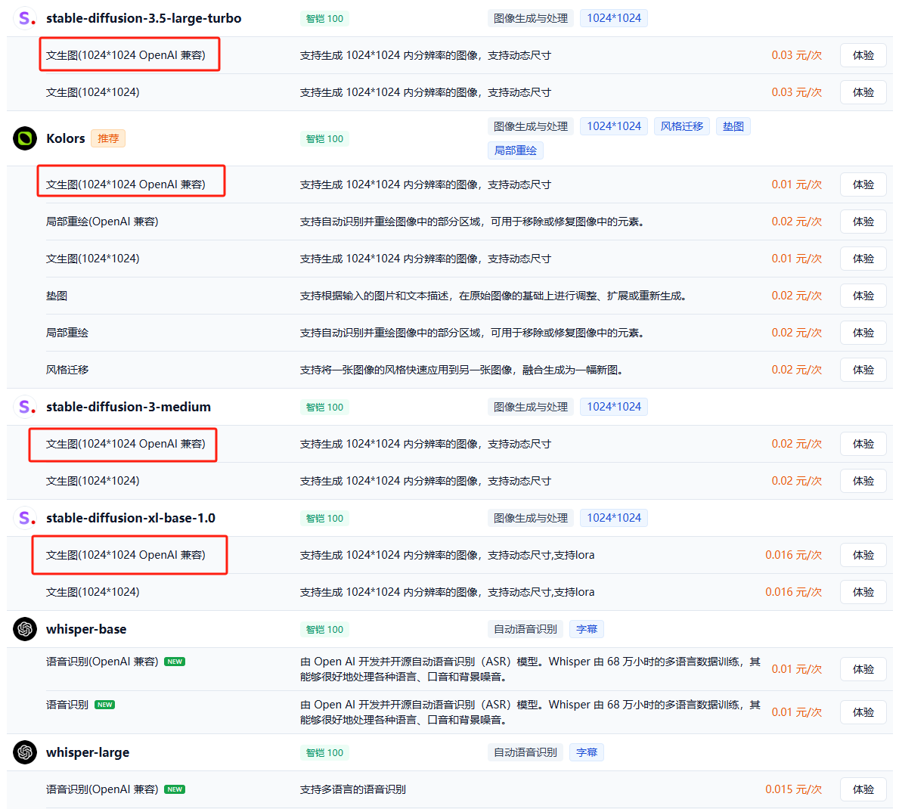
Task: Click 体验 for Kolors 文生图 OpenAI 兼容 row
Action: point(863,184)
